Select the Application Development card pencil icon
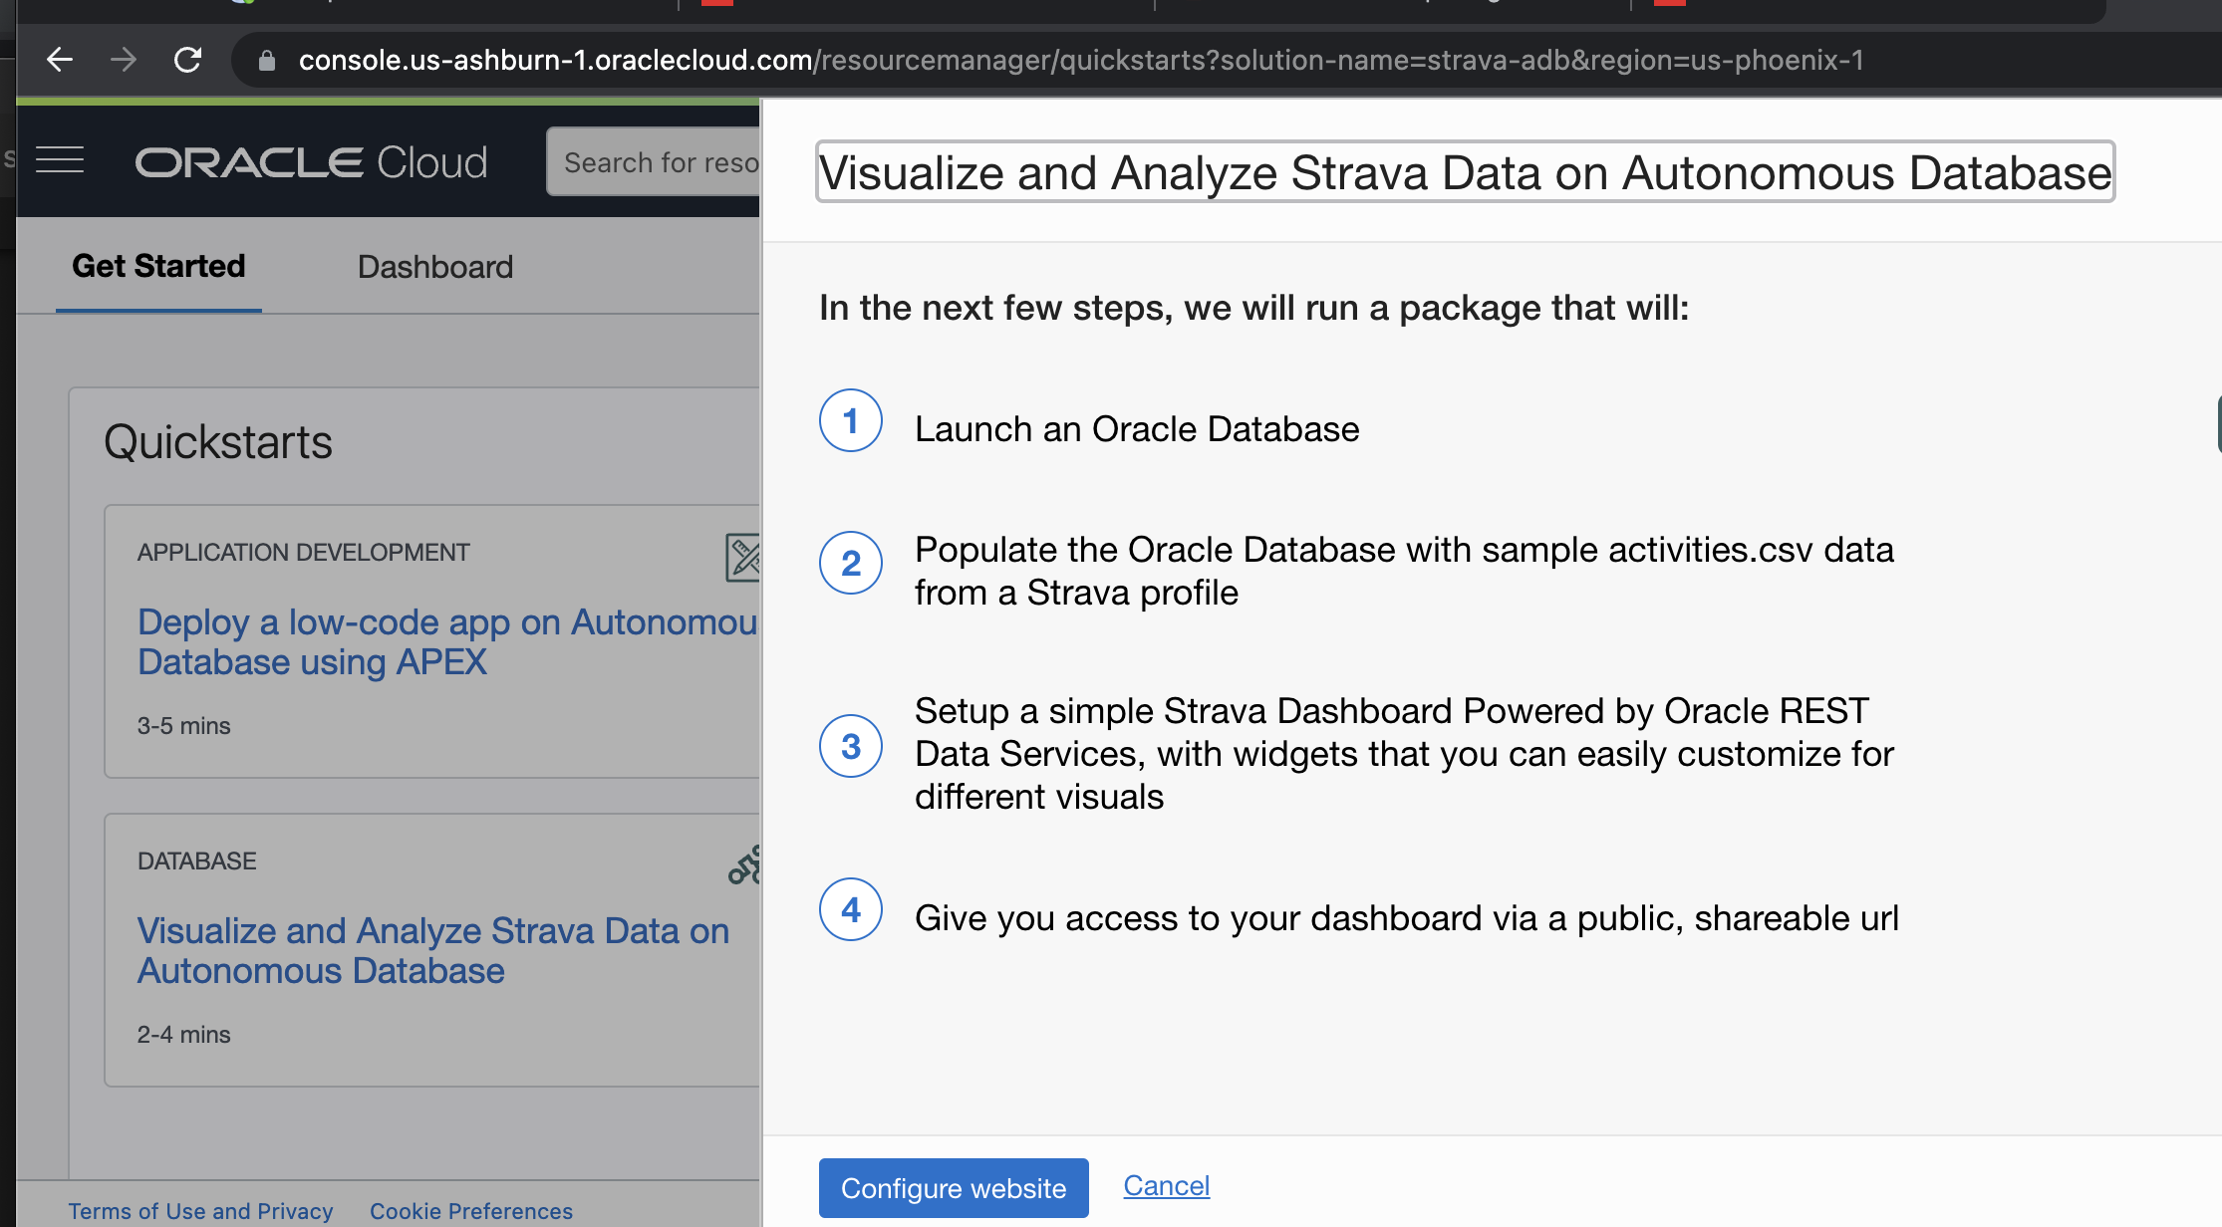The width and height of the screenshot is (2222, 1227). coord(743,557)
